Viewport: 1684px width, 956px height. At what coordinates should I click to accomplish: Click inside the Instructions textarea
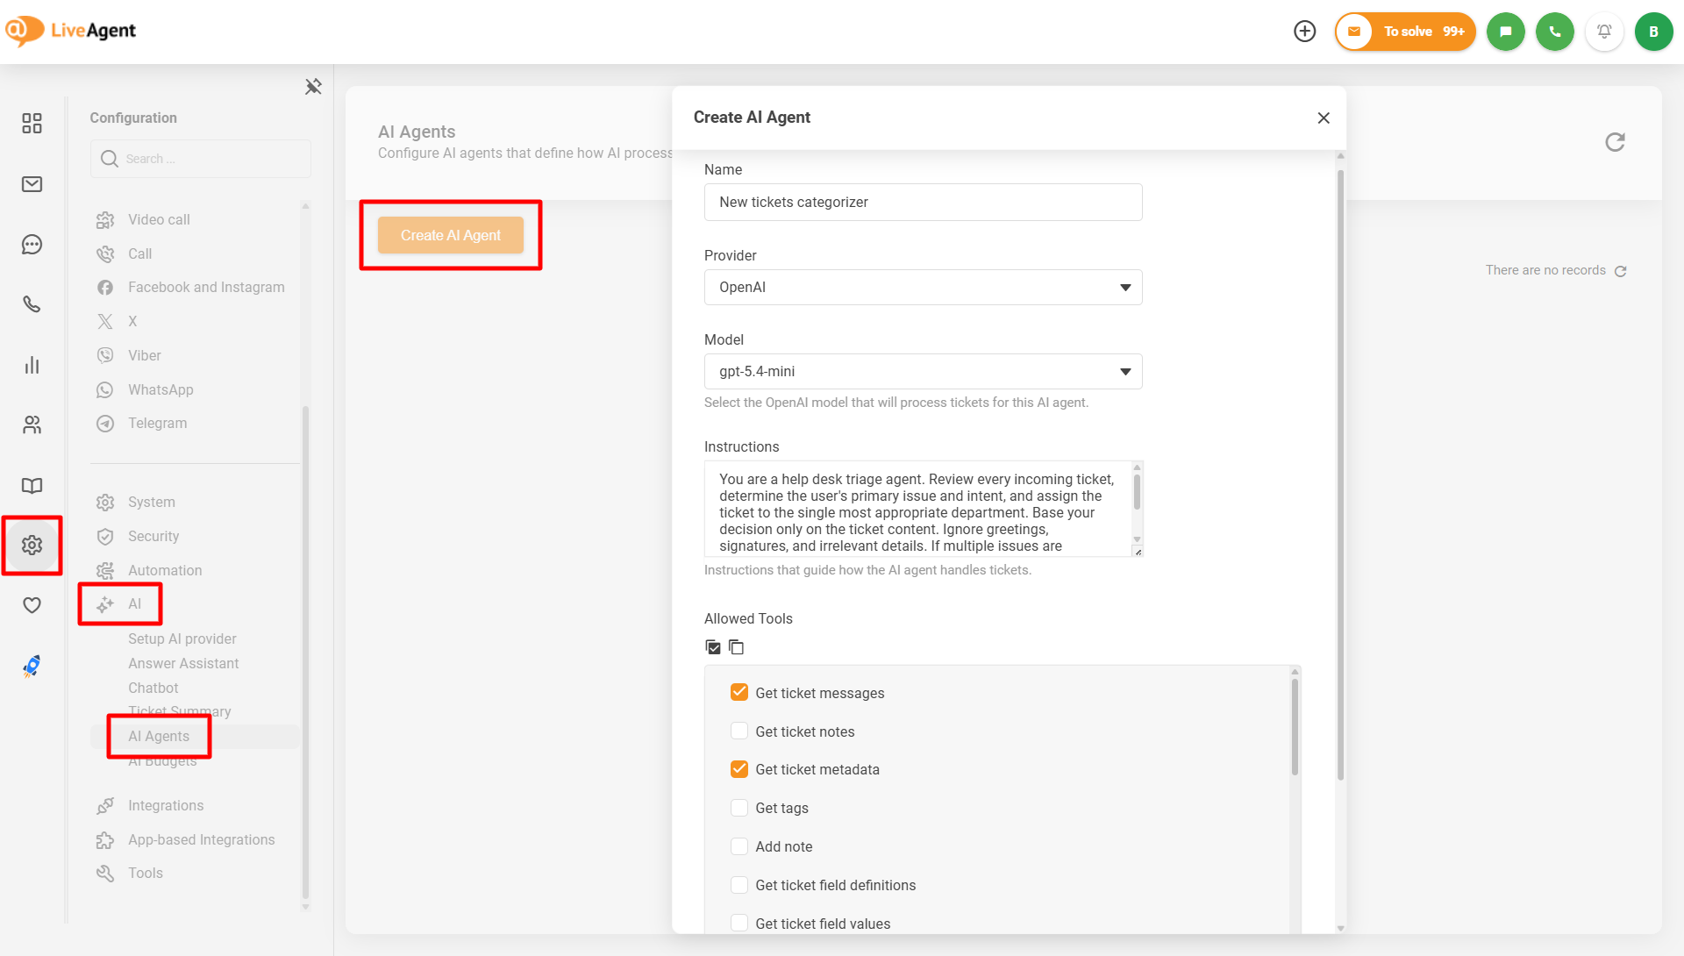[x=917, y=509]
